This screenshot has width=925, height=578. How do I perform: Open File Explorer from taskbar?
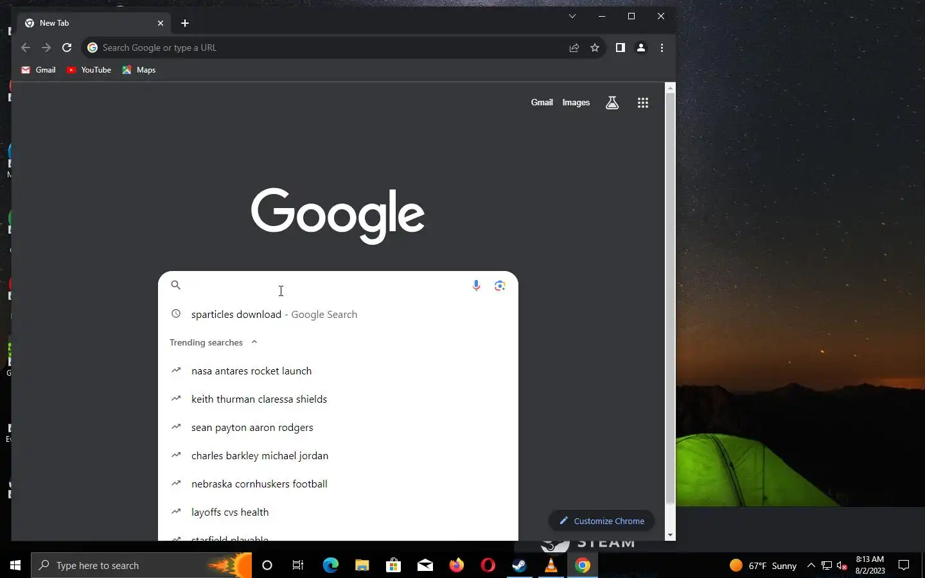362,565
